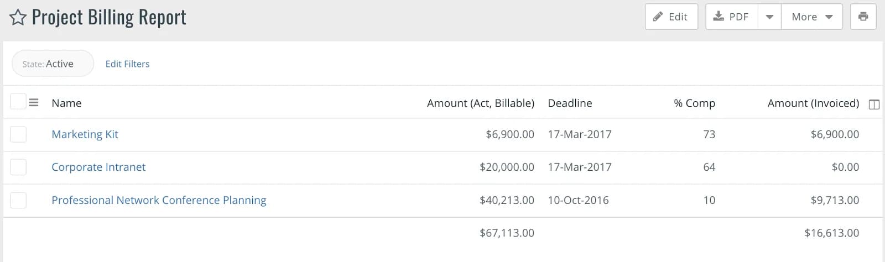Expand the PDF options dropdown arrow
The image size is (885, 262).
pos(769,17)
